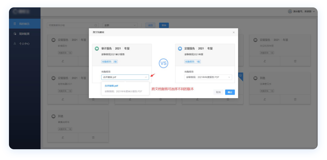The height and width of the screenshot is (160, 327).
Task: Go to 个人中心 in the sidebar
Action: [x=24, y=44]
